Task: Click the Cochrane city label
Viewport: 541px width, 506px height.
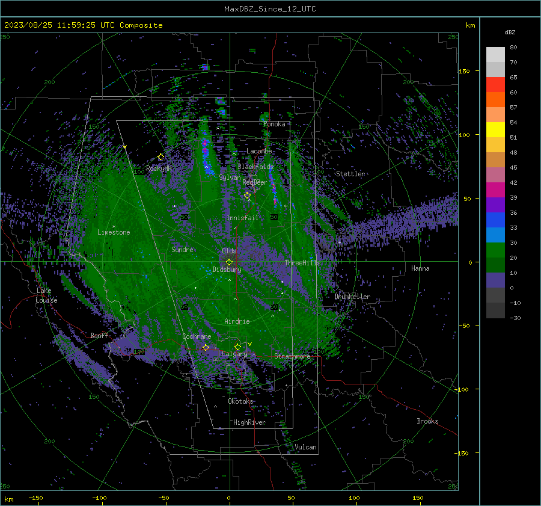Action: [197, 336]
